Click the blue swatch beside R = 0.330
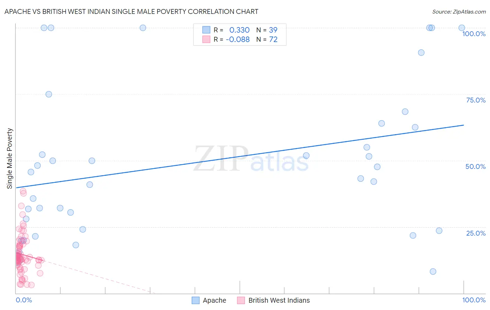This screenshot has width=490, height=310. (206, 30)
